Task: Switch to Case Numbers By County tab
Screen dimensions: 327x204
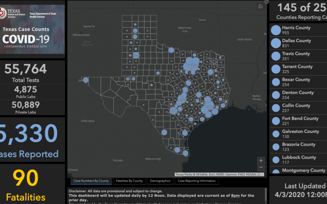Action: 91,181
